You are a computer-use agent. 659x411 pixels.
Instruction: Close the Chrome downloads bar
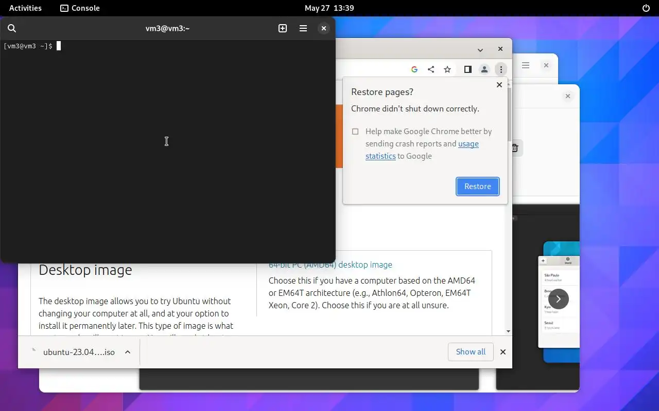coord(503,352)
